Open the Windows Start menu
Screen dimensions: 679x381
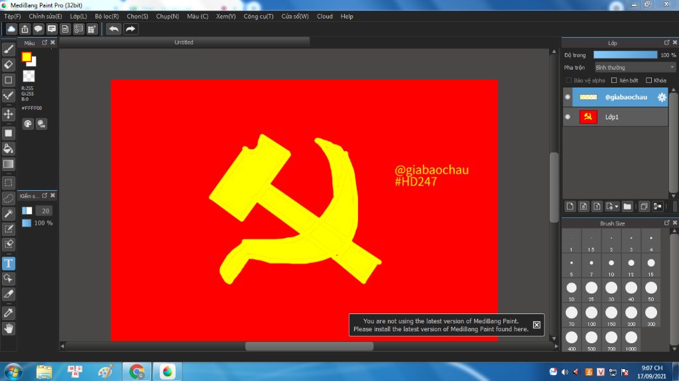(13, 372)
